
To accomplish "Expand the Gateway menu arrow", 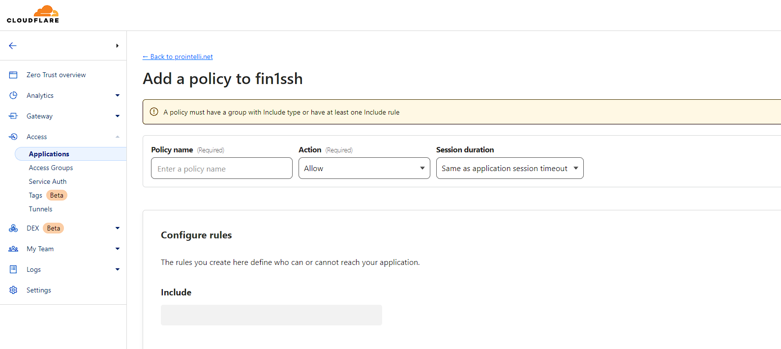I will [118, 116].
